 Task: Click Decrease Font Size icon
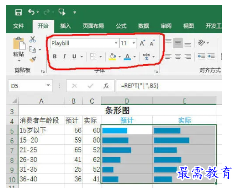(x=152, y=43)
